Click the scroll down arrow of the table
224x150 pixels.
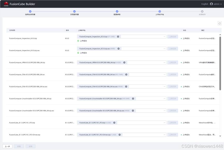coord(220,136)
